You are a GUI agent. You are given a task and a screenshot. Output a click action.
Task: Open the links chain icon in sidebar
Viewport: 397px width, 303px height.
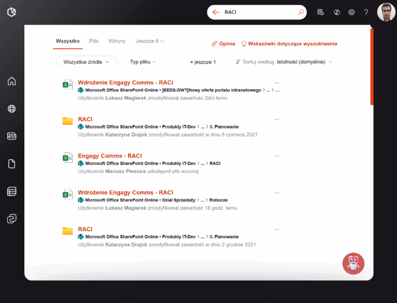[x=12, y=219]
